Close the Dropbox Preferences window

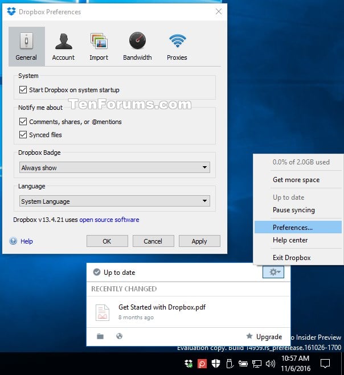pos(219,11)
